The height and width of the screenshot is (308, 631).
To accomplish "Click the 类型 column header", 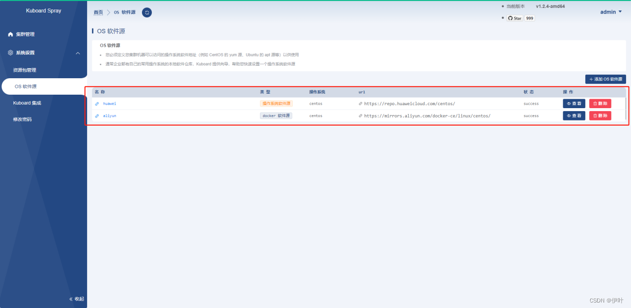I will (265, 92).
